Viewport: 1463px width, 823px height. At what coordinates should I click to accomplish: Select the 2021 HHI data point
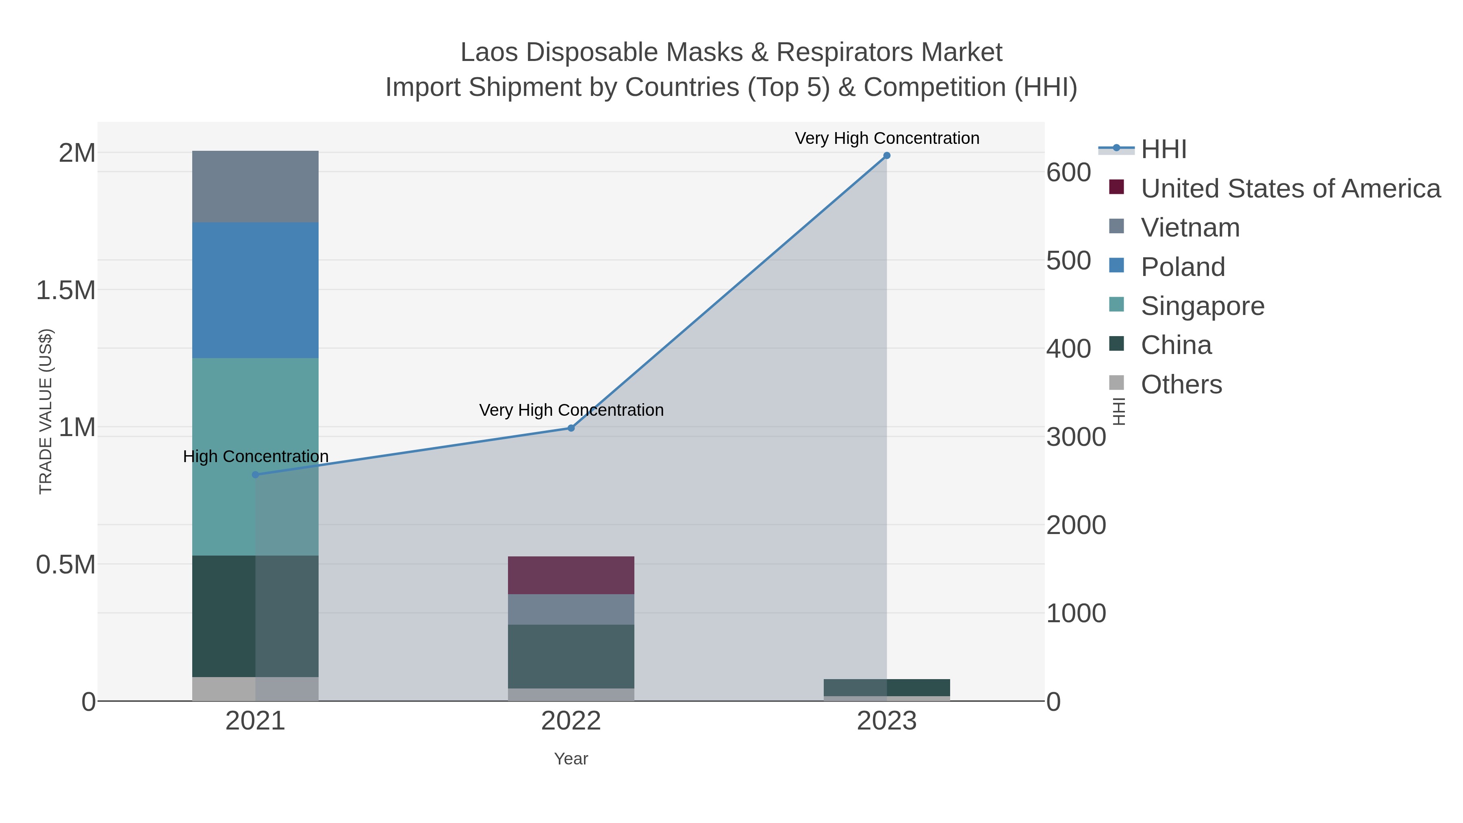(256, 475)
